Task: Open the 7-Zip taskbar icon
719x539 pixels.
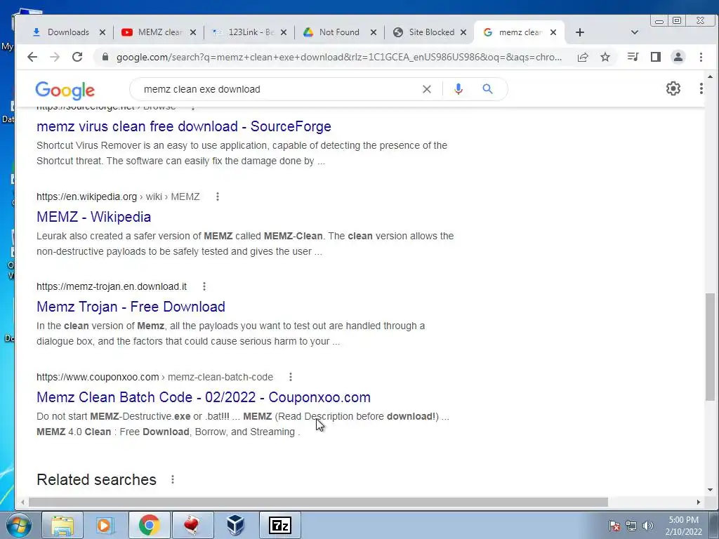Action: 279,525
